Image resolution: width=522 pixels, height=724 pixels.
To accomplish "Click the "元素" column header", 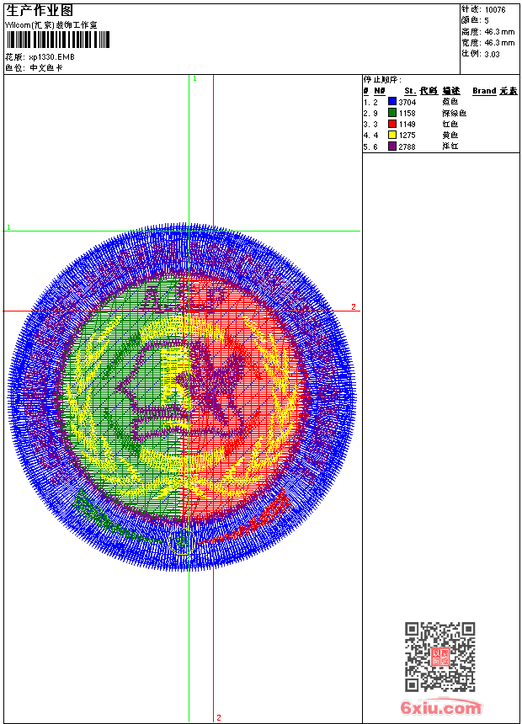I will tap(509, 91).
